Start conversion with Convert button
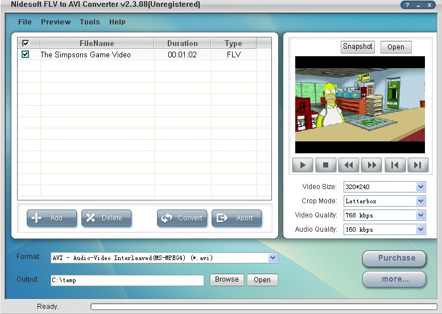 [x=182, y=218]
